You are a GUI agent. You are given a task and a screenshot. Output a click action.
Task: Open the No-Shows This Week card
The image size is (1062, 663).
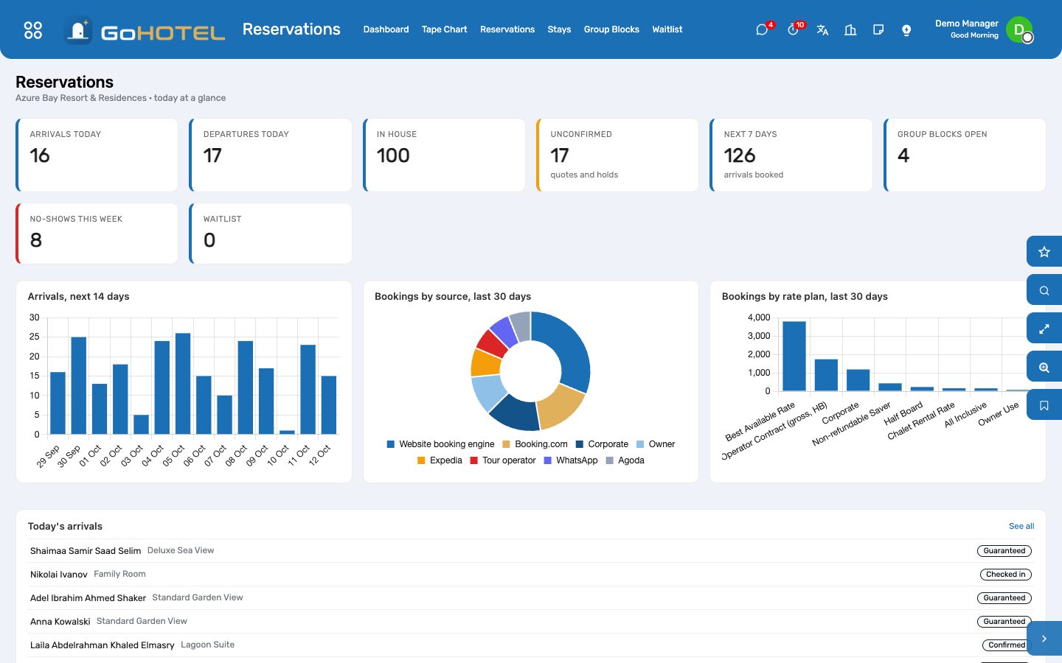(x=97, y=234)
